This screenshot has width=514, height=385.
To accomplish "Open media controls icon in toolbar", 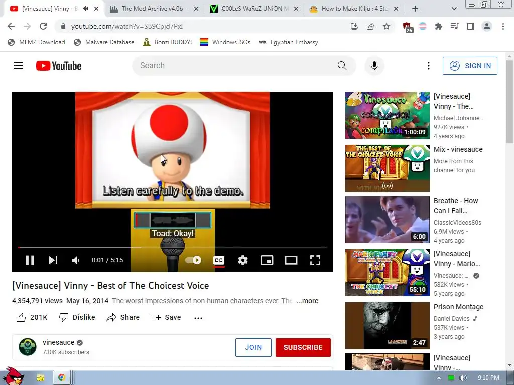I will tap(454, 26).
